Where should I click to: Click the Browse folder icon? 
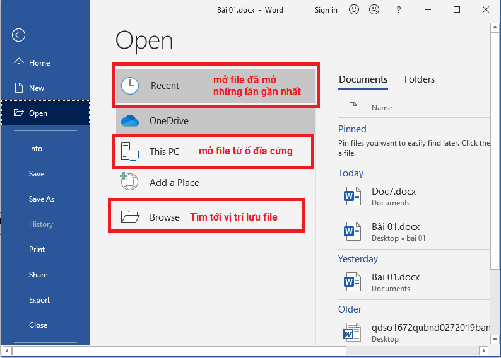(130, 217)
